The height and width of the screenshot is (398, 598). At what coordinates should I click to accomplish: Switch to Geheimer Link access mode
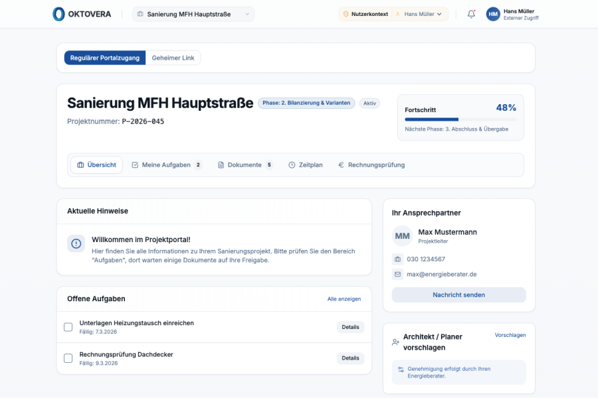point(173,58)
